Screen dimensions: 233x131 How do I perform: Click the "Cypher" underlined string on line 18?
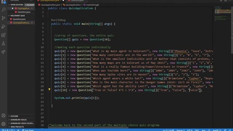pos(194,79)
